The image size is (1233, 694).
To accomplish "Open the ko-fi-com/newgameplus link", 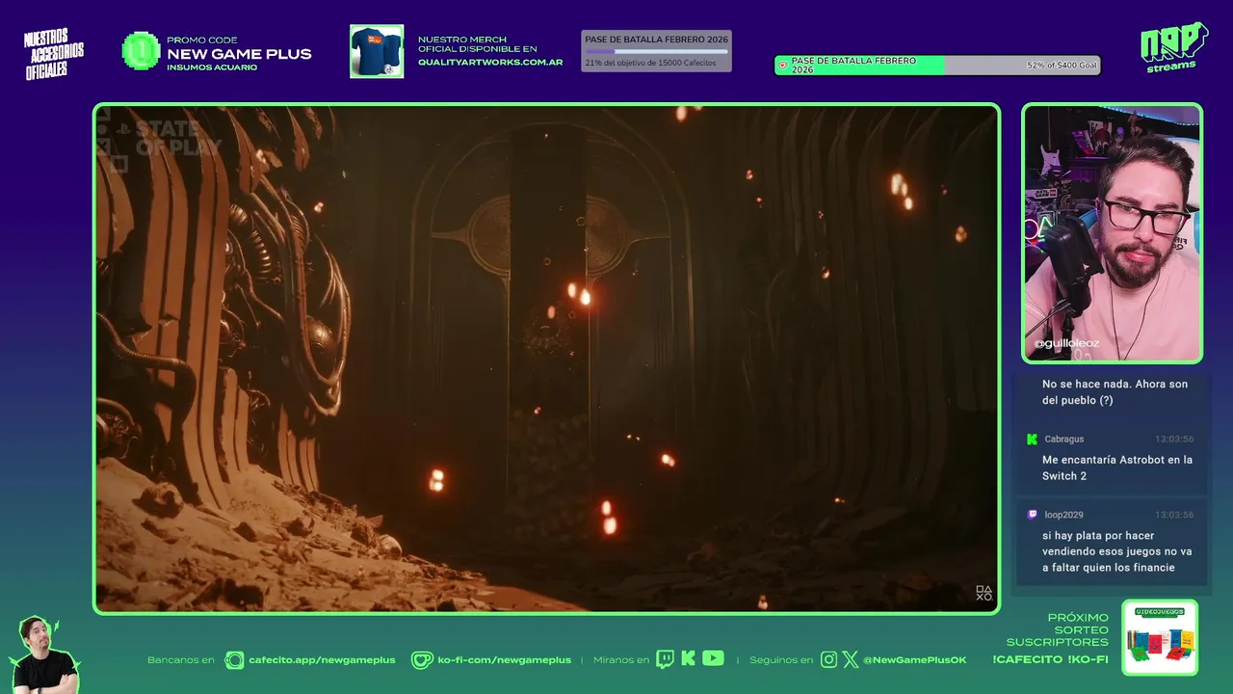I will tap(504, 660).
